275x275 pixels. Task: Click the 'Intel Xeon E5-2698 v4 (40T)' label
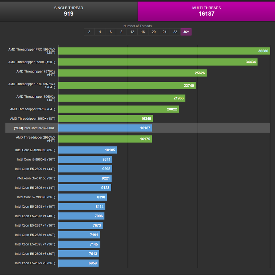[x=35, y=207]
